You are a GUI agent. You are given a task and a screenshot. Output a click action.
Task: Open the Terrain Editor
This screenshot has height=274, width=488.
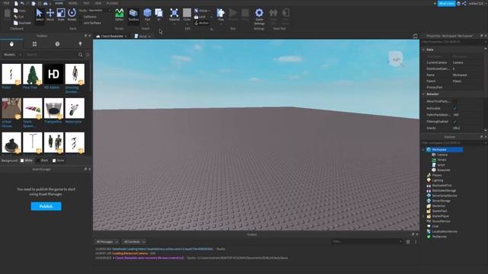(x=119, y=14)
